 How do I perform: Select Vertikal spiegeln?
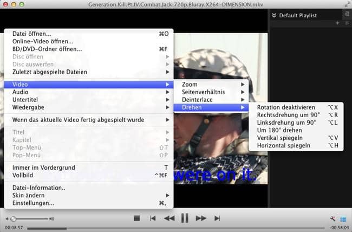click(296, 138)
